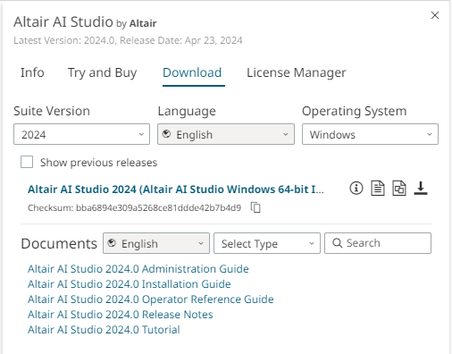Open the Operating System Windows dropdown

[x=370, y=134]
